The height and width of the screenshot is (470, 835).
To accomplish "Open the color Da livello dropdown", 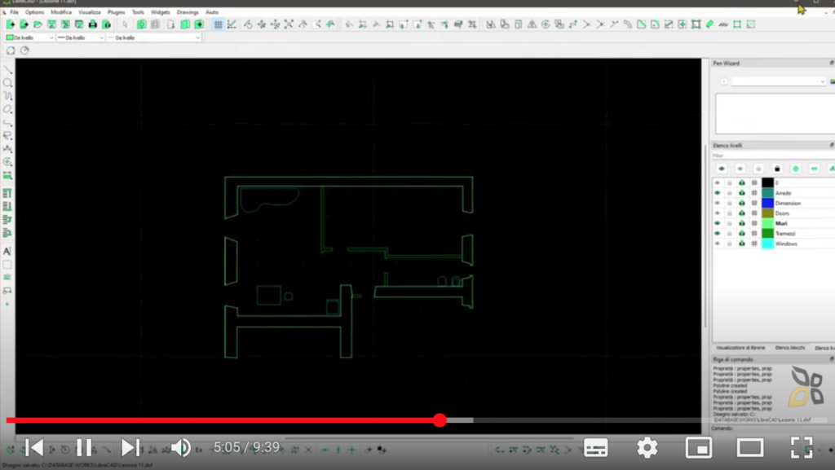I will 30,37.
